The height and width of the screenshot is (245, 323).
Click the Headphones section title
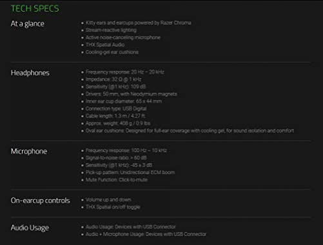(x=30, y=73)
